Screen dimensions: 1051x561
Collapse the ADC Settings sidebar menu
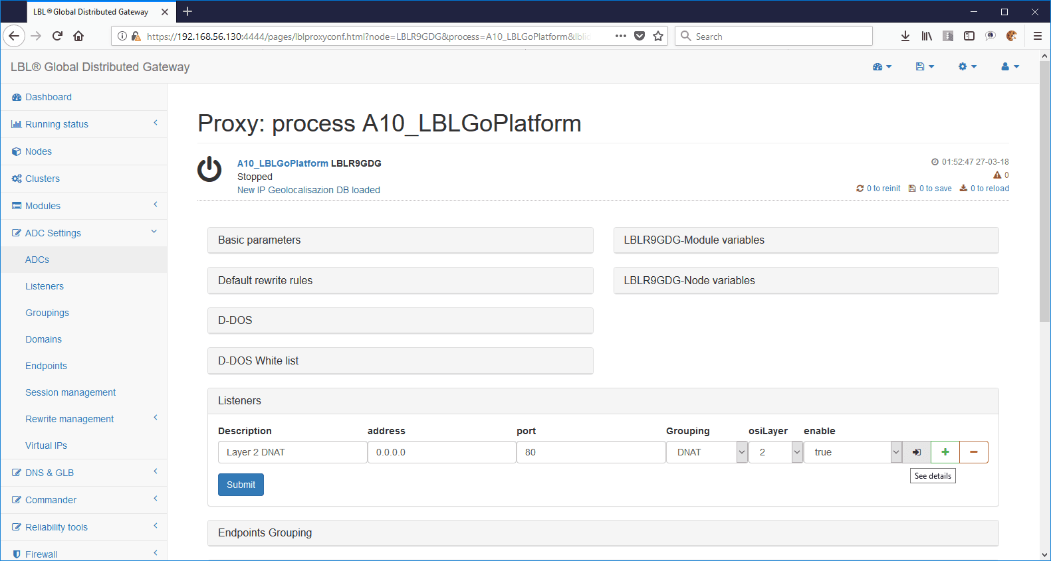click(x=84, y=233)
